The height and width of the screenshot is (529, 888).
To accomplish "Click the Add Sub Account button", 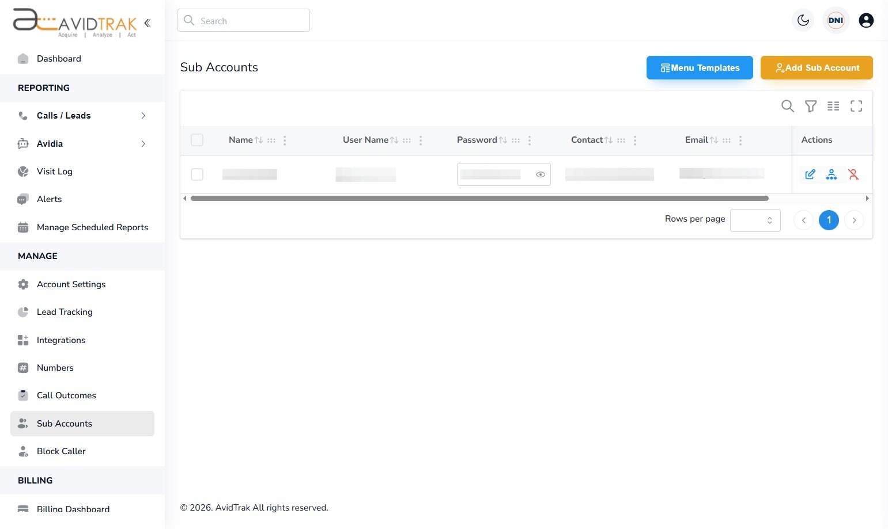I will coord(817,68).
